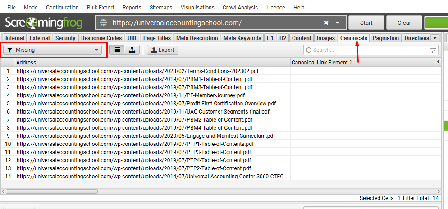Open the Missing filter dropdown

[x=53, y=50]
